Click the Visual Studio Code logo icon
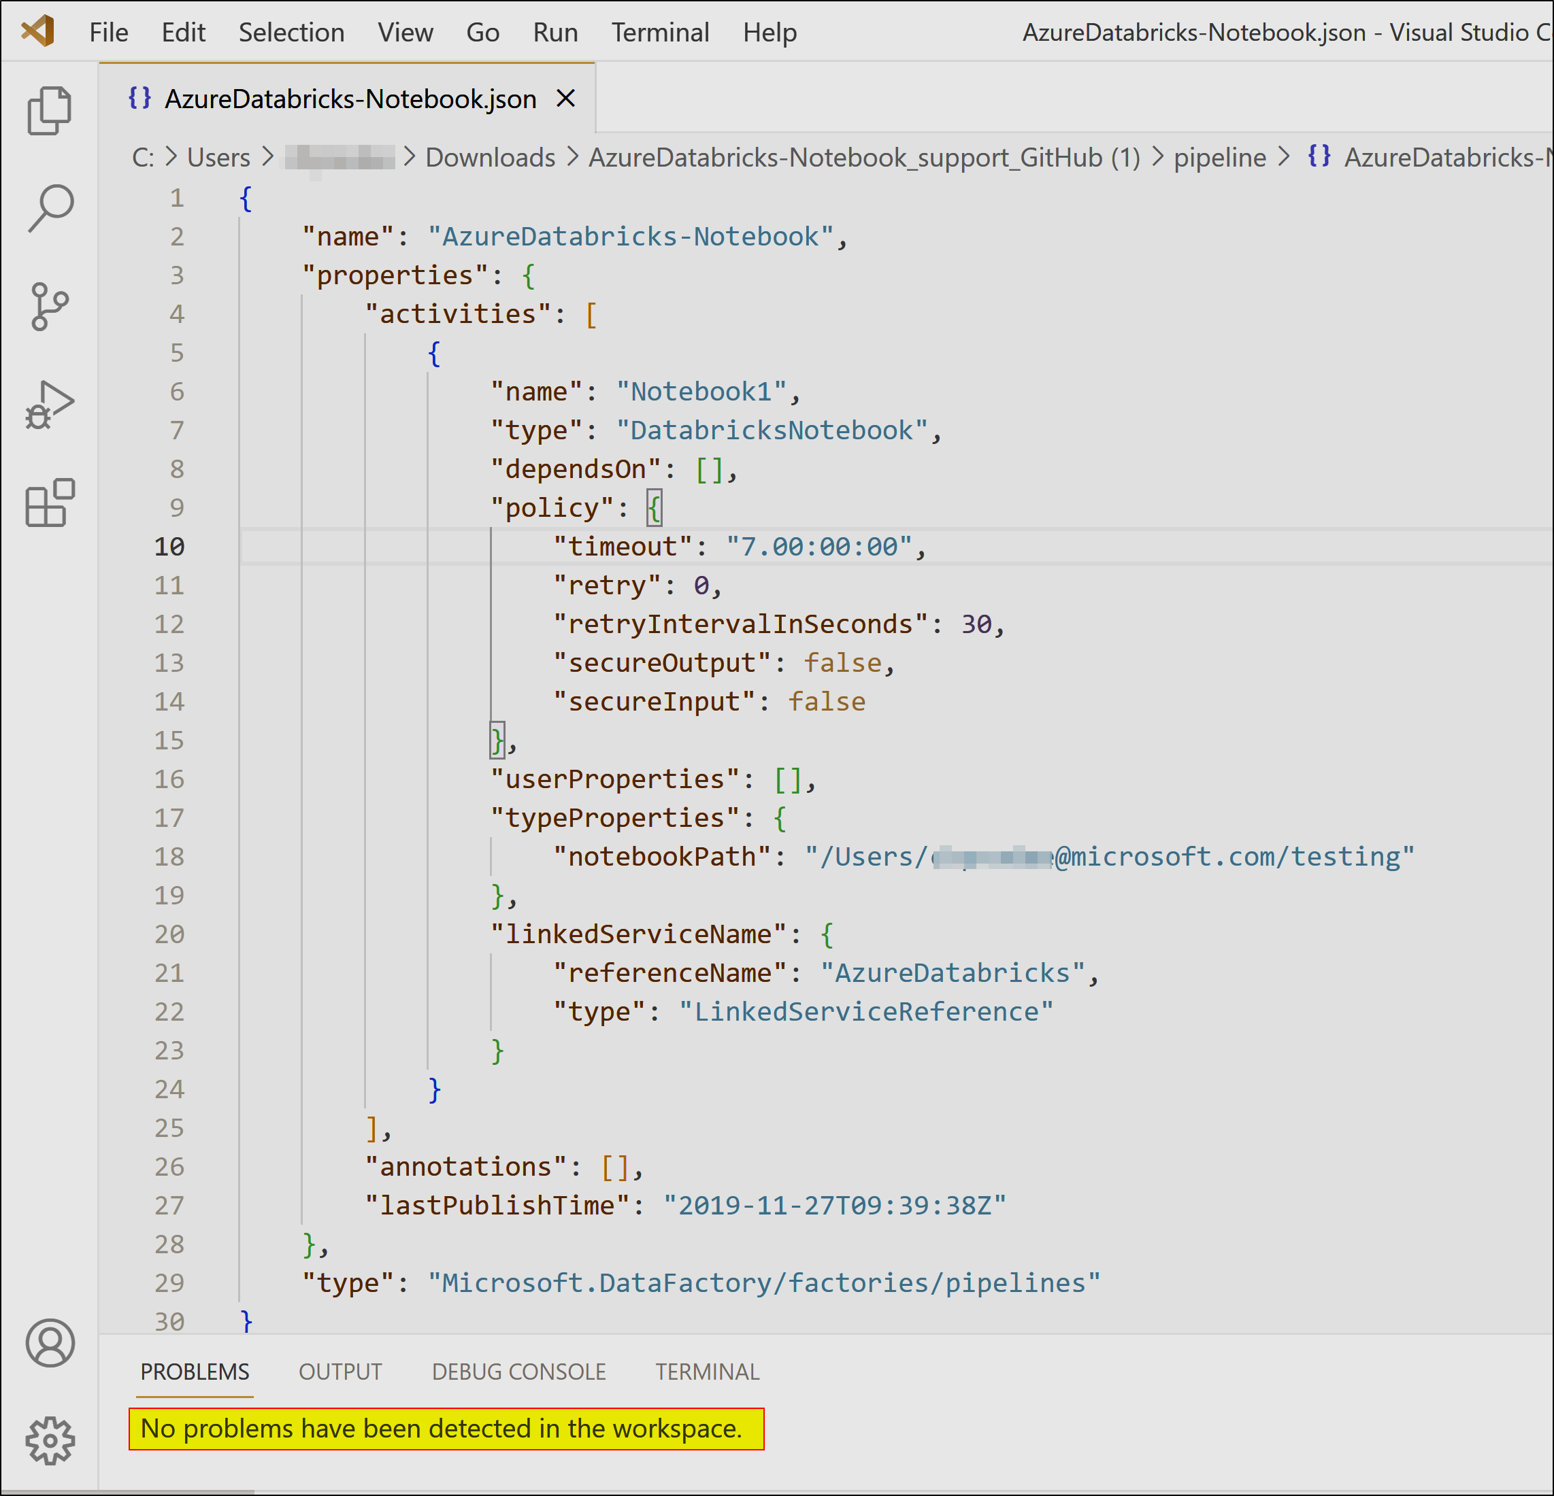This screenshot has height=1496, width=1554. tap(38, 32)
